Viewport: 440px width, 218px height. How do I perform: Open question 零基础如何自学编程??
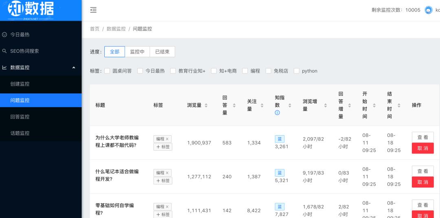115,209
